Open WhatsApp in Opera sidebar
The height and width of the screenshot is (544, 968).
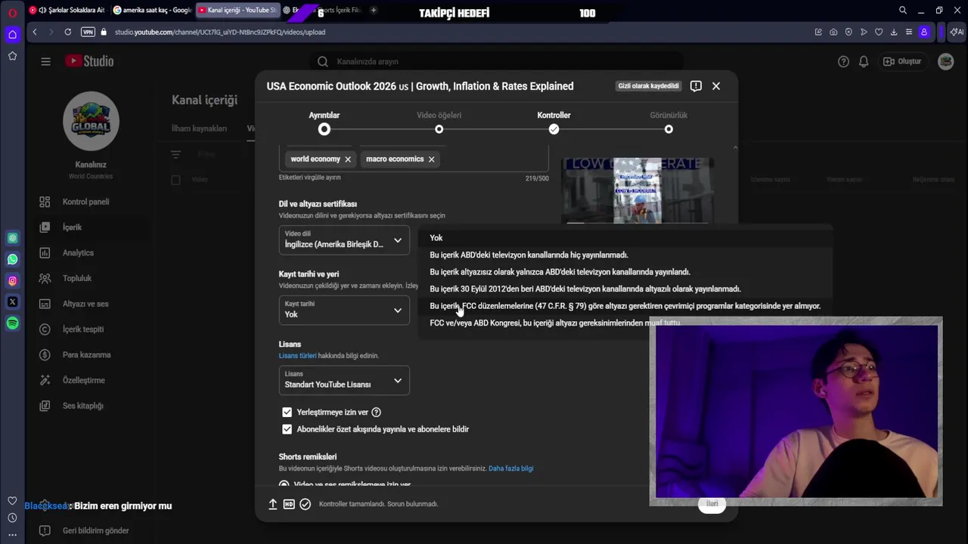12,259
